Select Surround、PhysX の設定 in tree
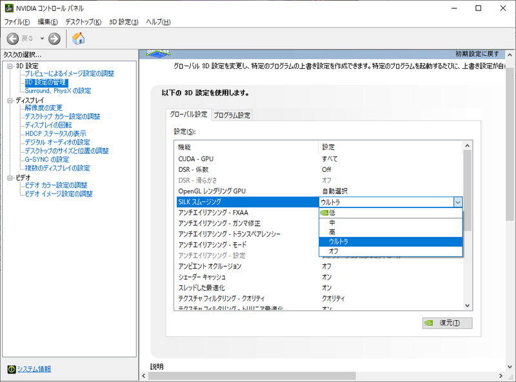516x382 pixels. click(58, 91)
